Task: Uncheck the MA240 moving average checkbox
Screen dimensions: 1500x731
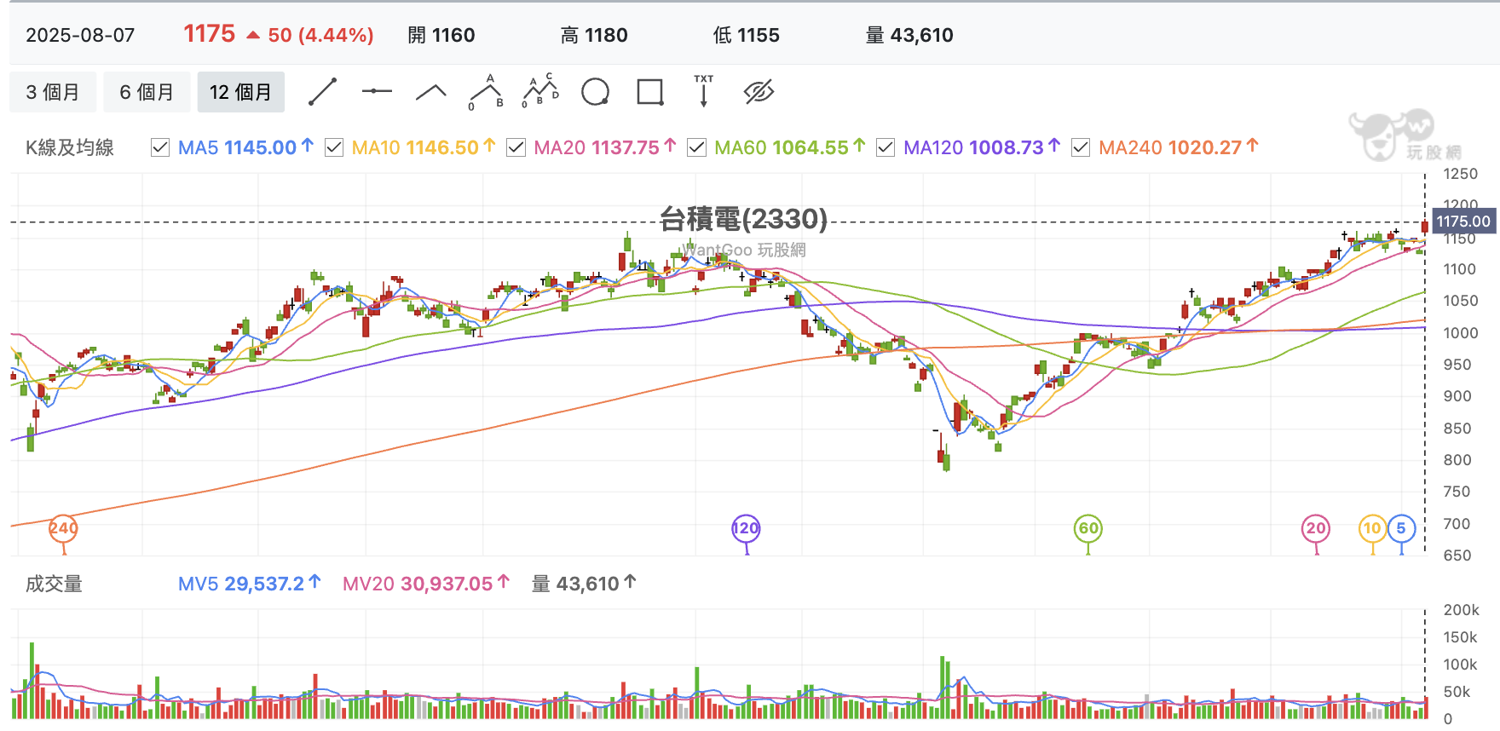Action: (1081, 147)
